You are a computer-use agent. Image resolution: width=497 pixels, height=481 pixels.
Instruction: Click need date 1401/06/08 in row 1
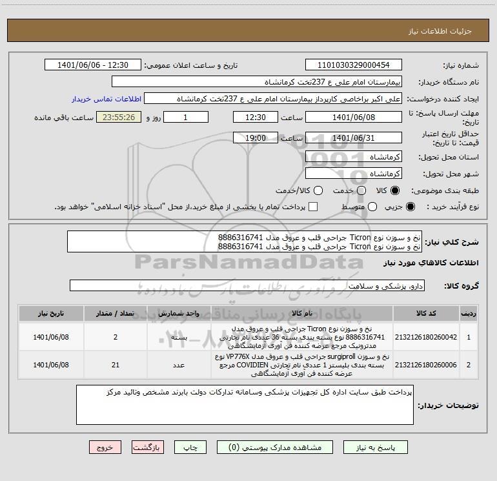tap(51, 337)
